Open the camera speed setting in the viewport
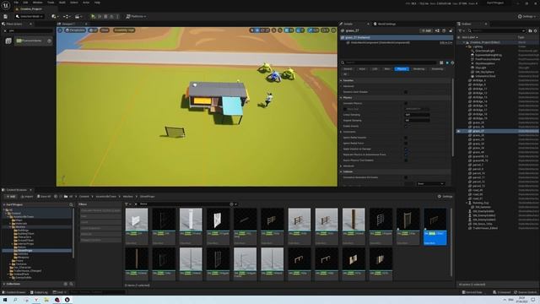Viewport: 540px width, 304px height. tap(325, 30)
